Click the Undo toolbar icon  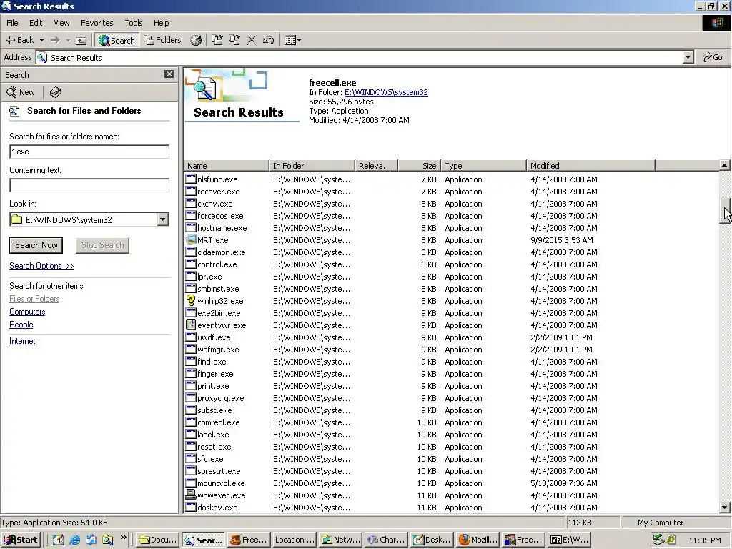268,40
